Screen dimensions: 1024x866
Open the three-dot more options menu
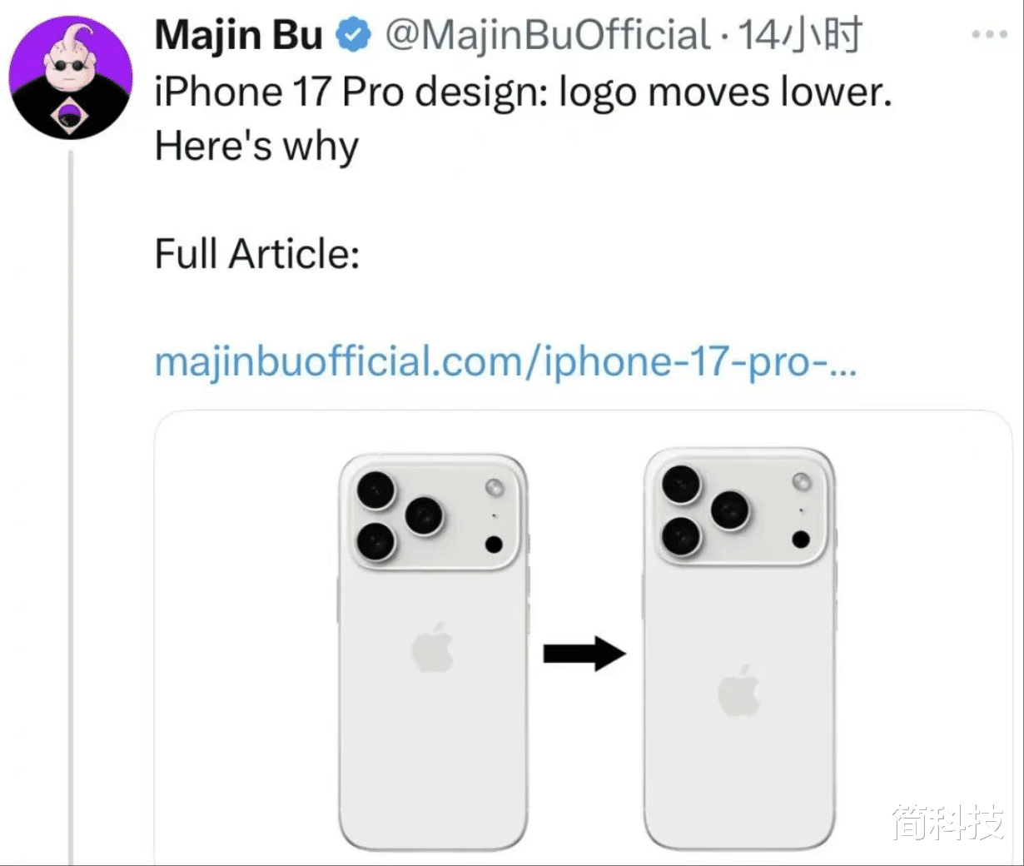coord(990,35)
